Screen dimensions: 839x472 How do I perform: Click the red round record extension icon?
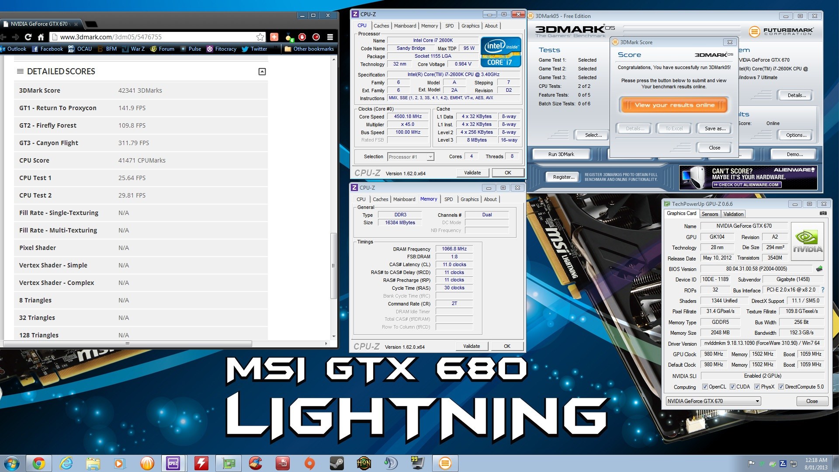pyautogui.click(x=316, y=37)
